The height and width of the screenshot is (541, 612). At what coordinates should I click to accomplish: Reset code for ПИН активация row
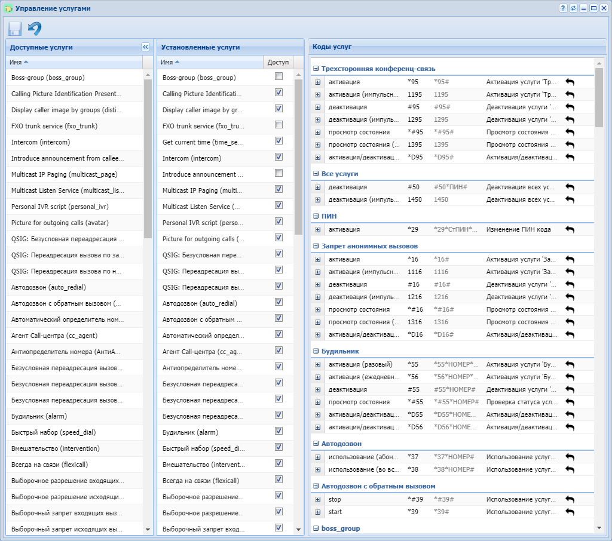(x=570, y=230)
